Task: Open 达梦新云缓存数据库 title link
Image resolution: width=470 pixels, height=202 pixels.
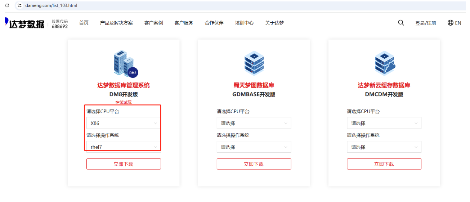Action: [384, 85]
